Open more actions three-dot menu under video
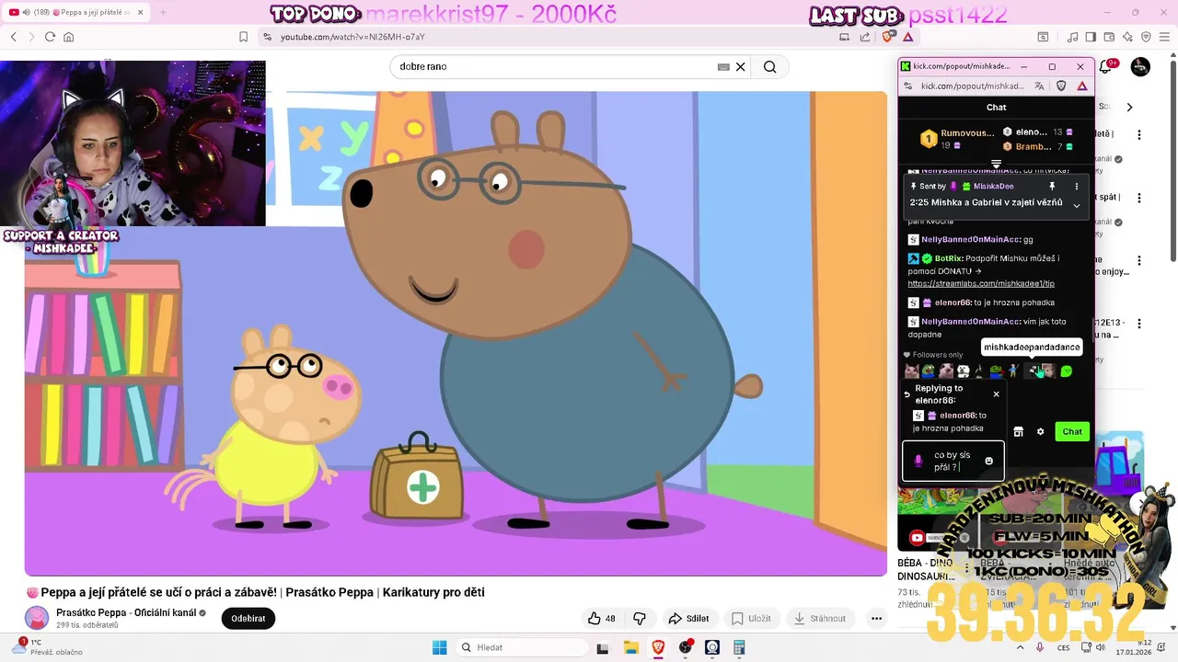Image resolution: width=1178 pixels, height=662 pixels. [877, 619]
